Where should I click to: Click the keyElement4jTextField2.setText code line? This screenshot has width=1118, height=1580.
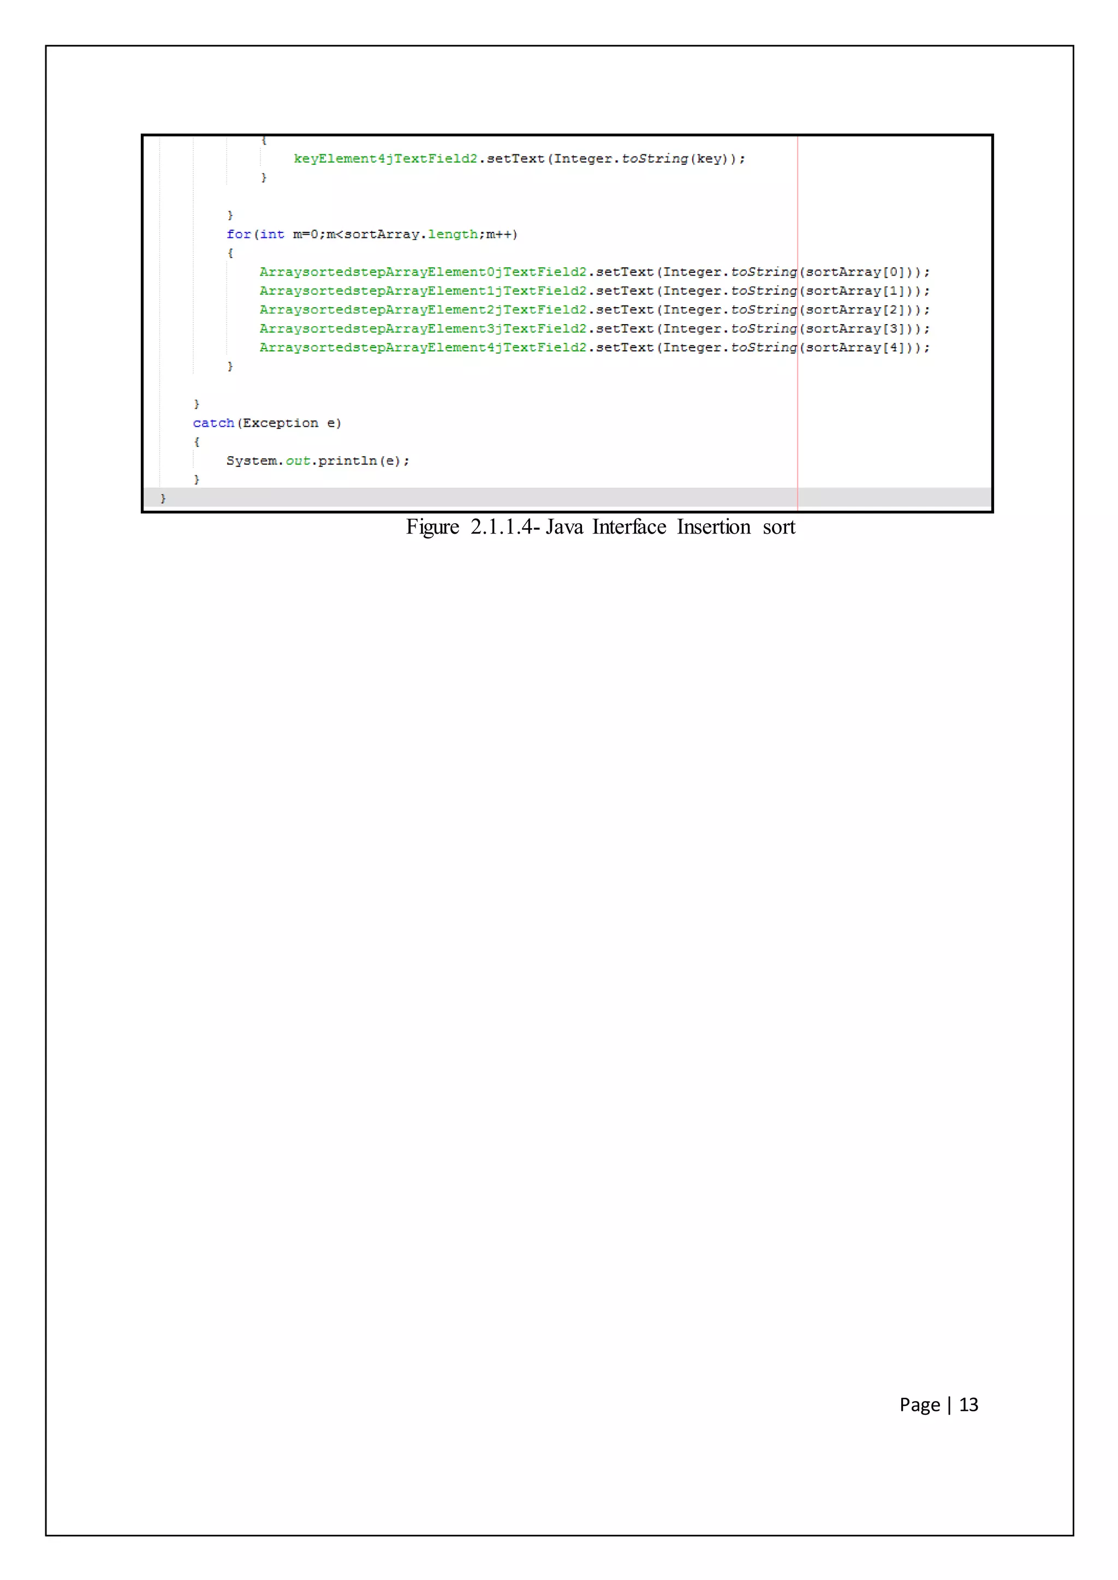pyautogui.click(x=519, y=159)
